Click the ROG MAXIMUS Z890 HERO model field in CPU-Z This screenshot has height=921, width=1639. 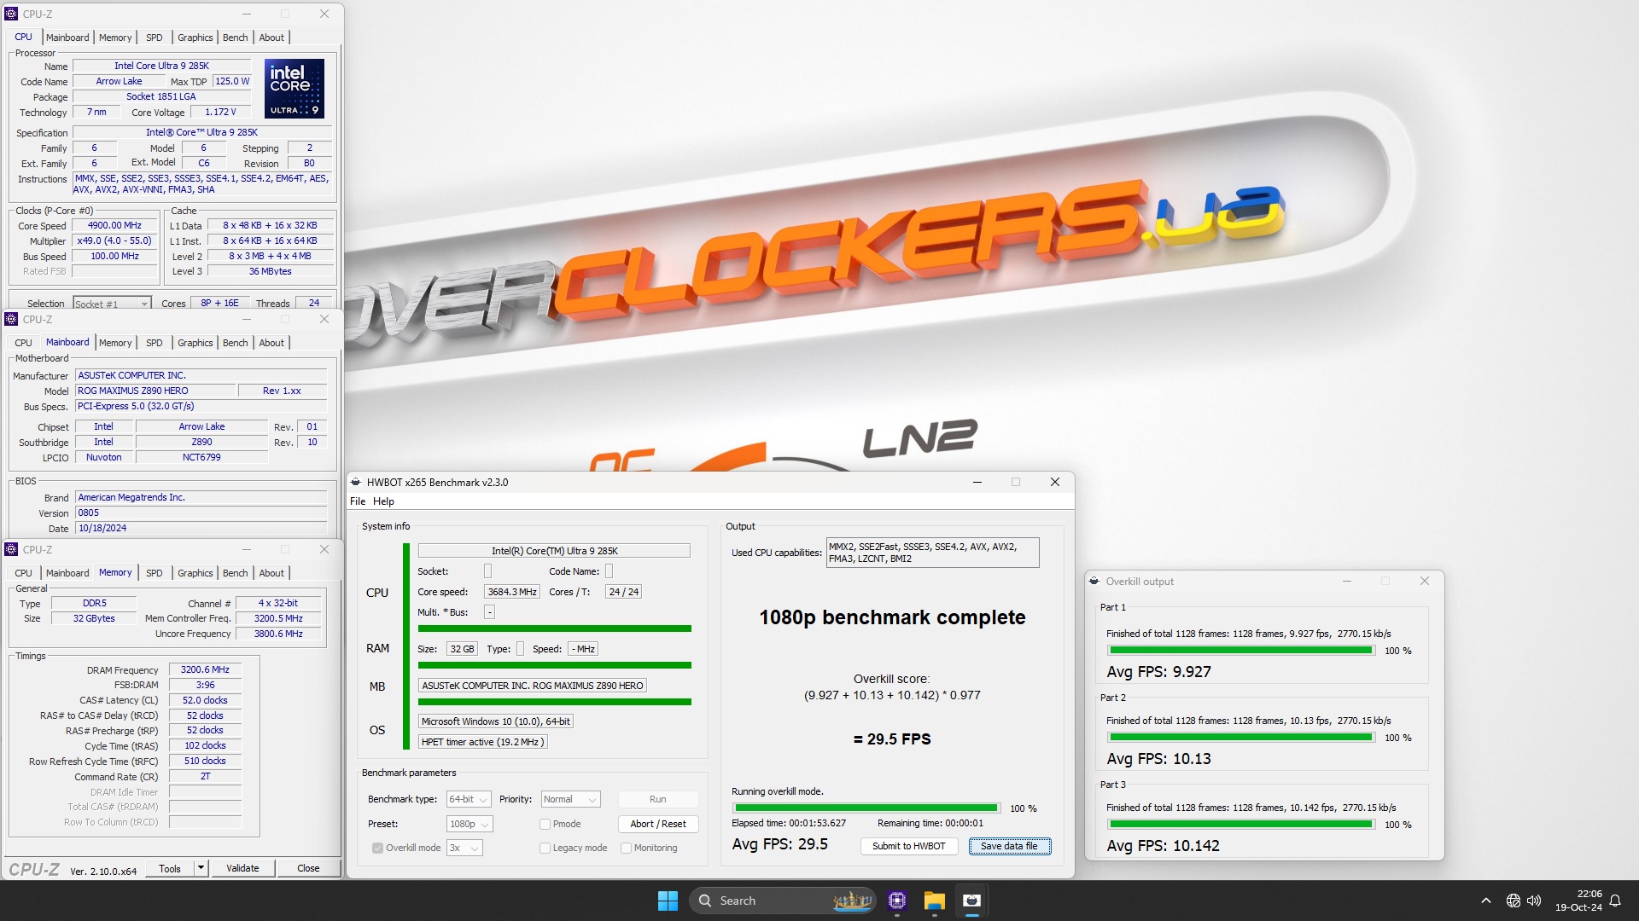[x=155, y=391]
